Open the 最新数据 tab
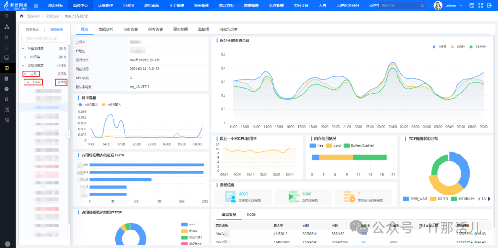This screenshot has width=498, height=248. (180, 29)
